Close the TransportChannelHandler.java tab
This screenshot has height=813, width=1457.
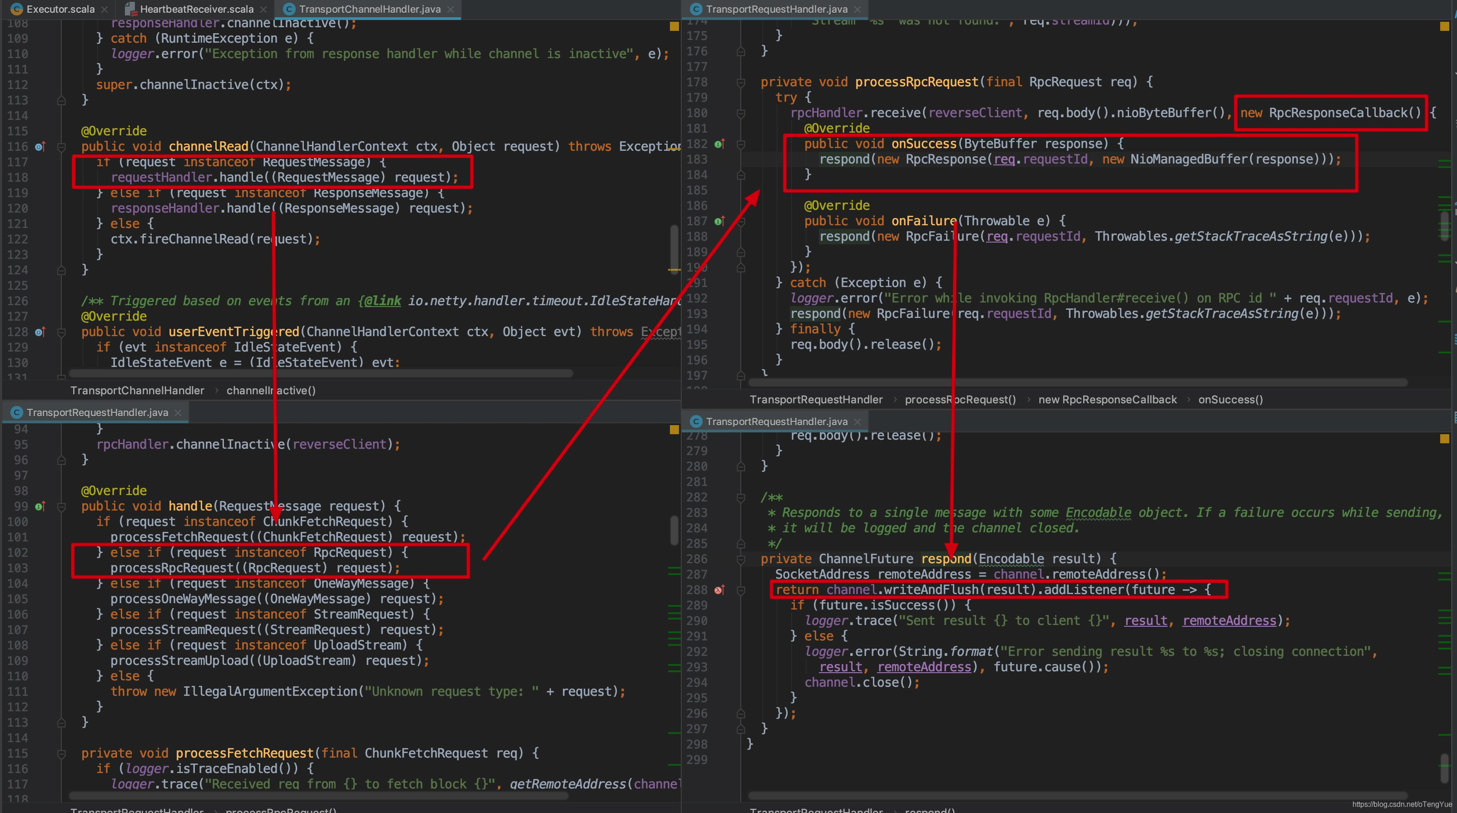point(451,10)
